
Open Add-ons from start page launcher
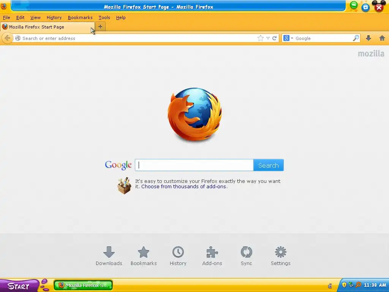[x=212, y=256]
